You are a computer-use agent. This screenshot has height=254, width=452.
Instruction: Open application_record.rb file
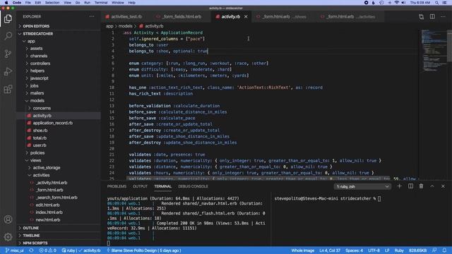53,123
